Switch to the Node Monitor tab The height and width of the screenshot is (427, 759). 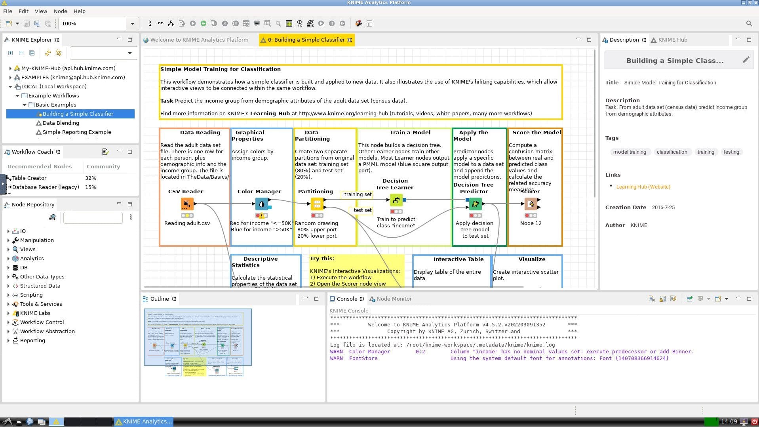point(394,299)
